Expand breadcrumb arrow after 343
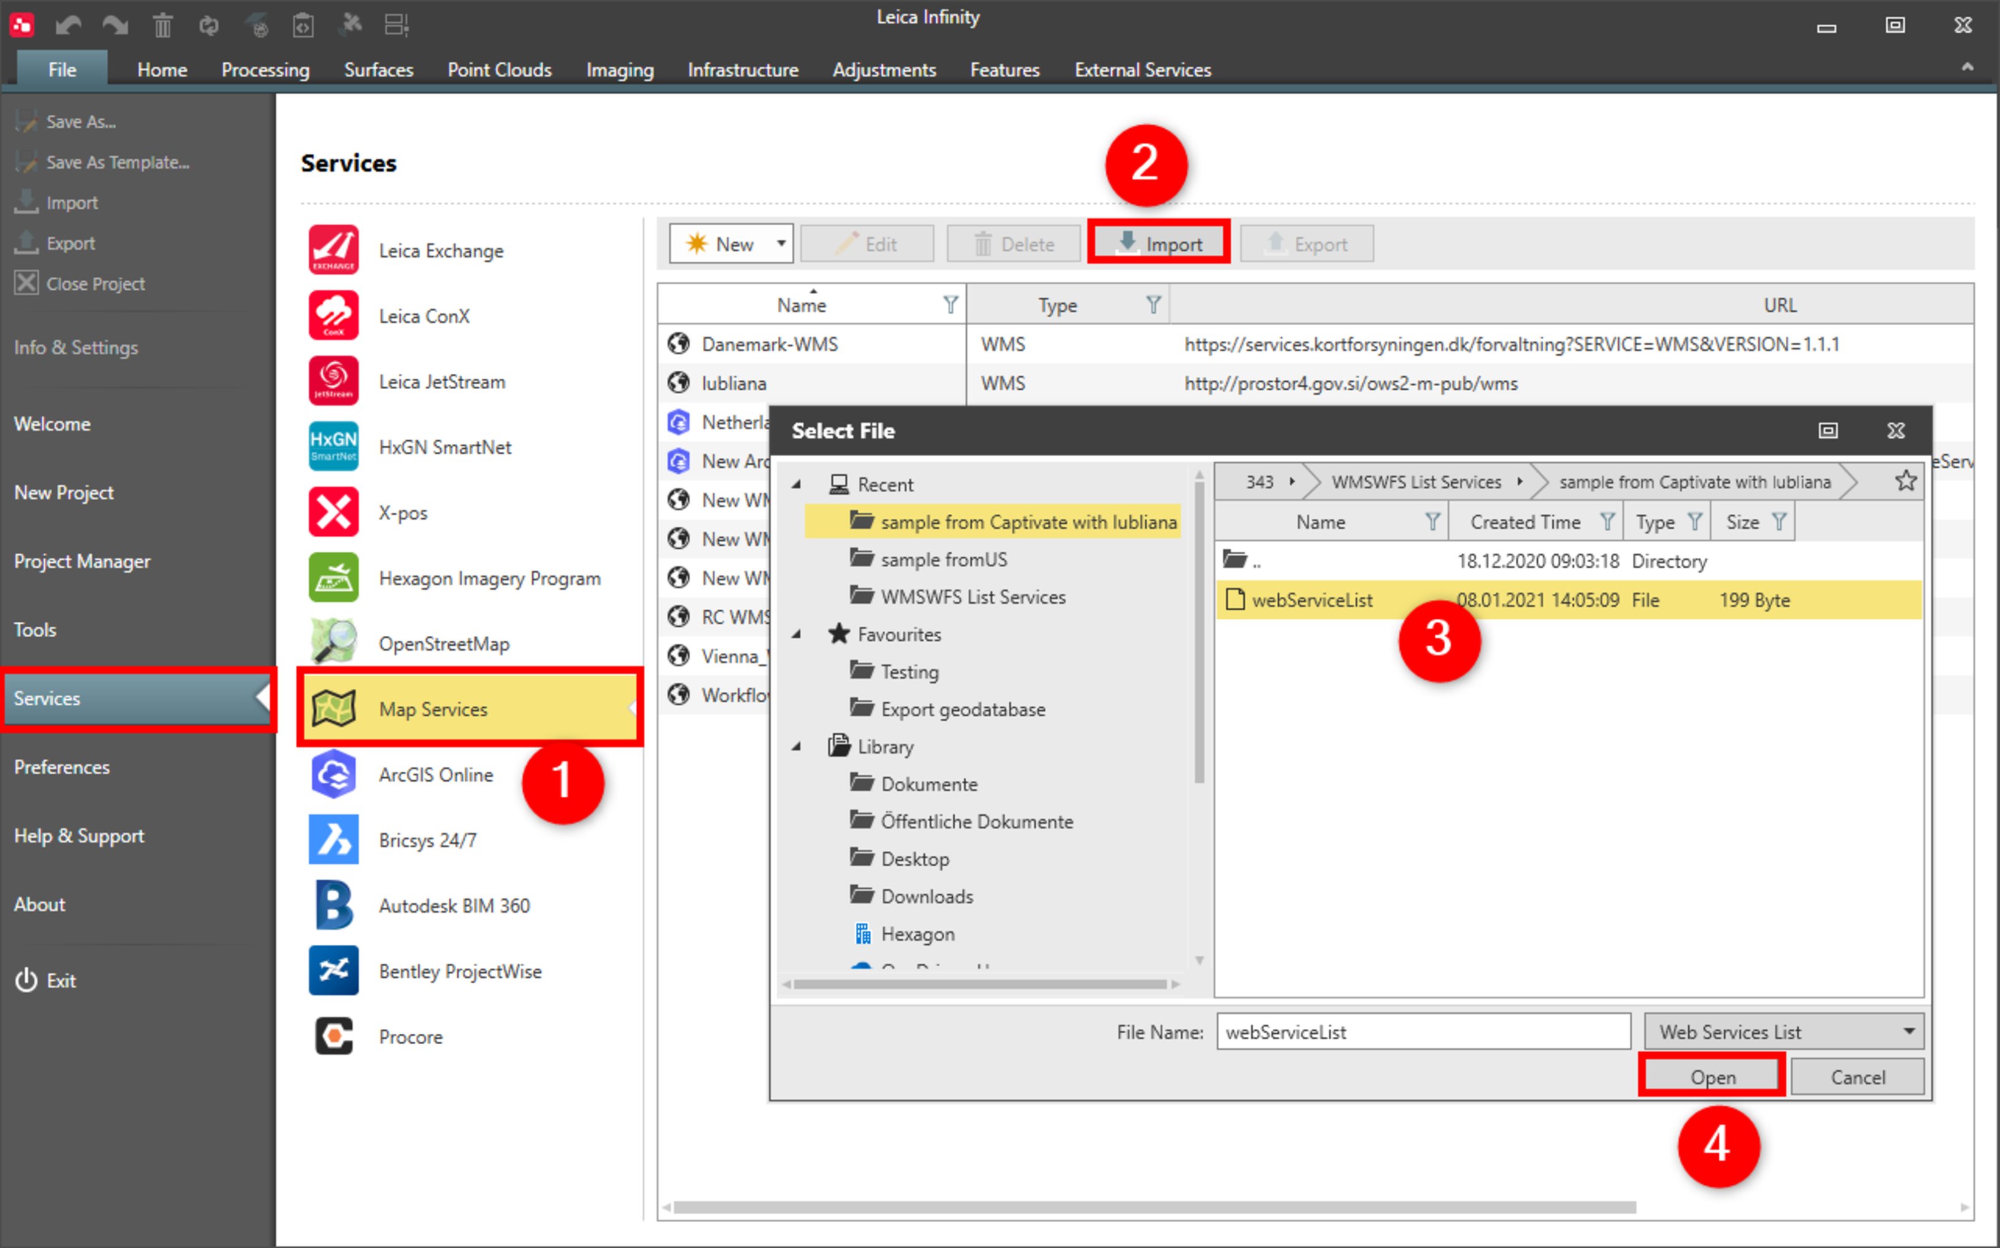Image resolution: width=2000 pixels, height=1248 pixels. click(1292, 481)
